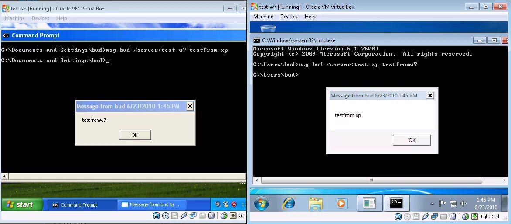Click Action Center flag in Windows 7 tray
Viewport: 511px width, 224px height.
[x=443, y=204]
